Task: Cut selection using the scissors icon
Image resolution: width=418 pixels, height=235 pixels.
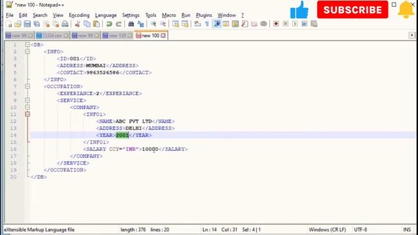Action: pyautogui.click(x=78, y=24)
